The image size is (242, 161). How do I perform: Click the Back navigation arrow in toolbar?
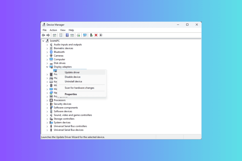click(x=43, y=35)
